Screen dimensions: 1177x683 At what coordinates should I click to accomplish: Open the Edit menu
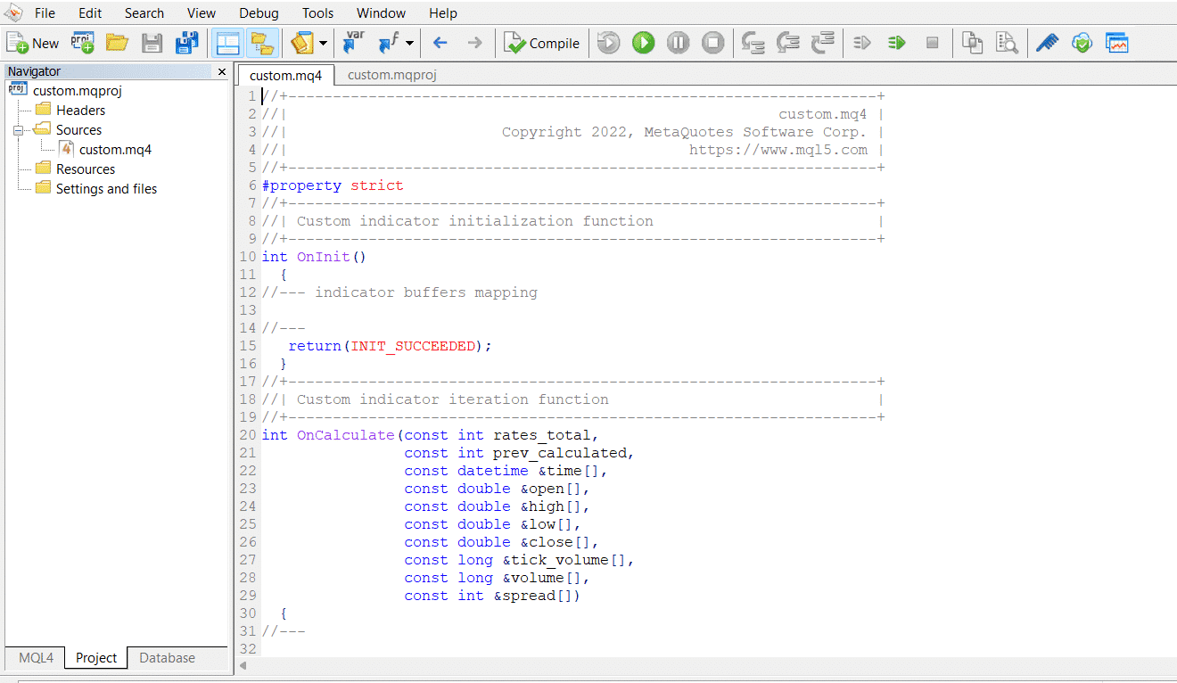click(x=90, y=13)
